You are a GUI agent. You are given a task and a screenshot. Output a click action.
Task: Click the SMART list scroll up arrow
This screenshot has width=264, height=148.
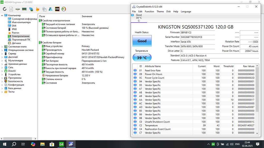[257, 66]
